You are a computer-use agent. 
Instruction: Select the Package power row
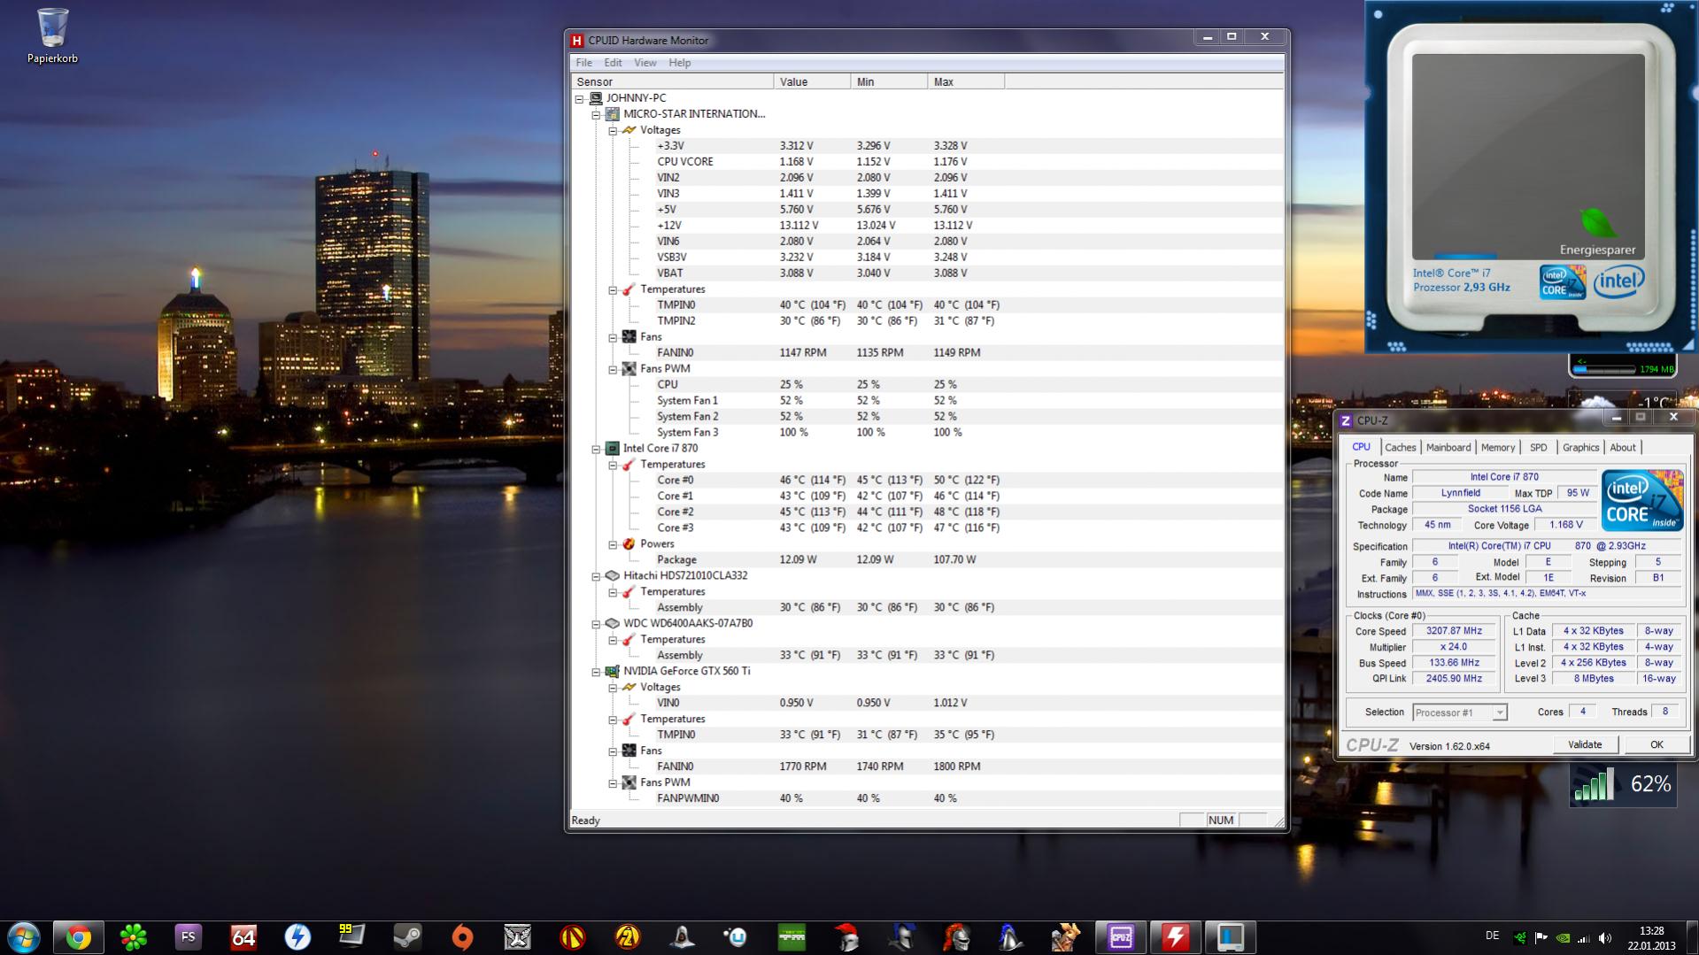coord(927,560)
